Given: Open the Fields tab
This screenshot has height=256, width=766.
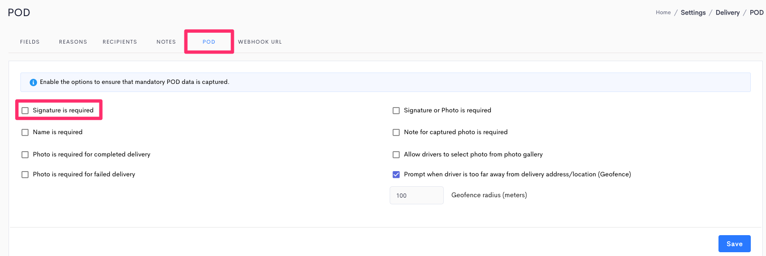Looking at the screenshot, I should point(30,42).
